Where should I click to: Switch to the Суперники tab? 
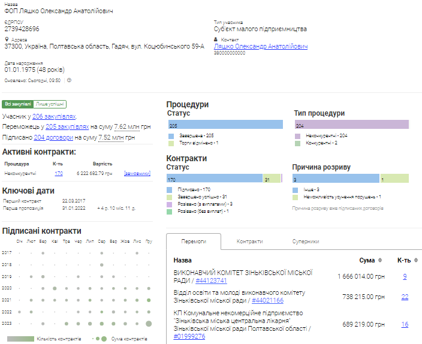click(305, 242)
